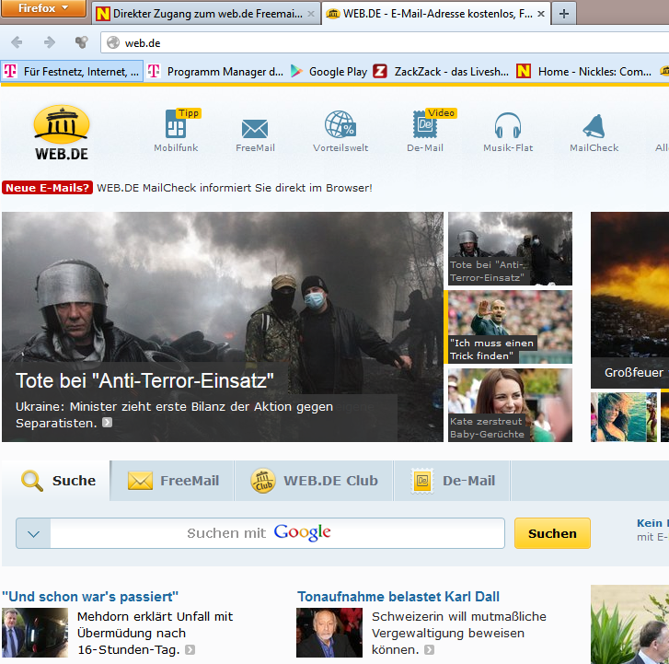Screen dimensions: 669x664
Task: Select the Tote bei Anti-Terror-Einsatz small thumbnail
Action: [x=510, y=249]
